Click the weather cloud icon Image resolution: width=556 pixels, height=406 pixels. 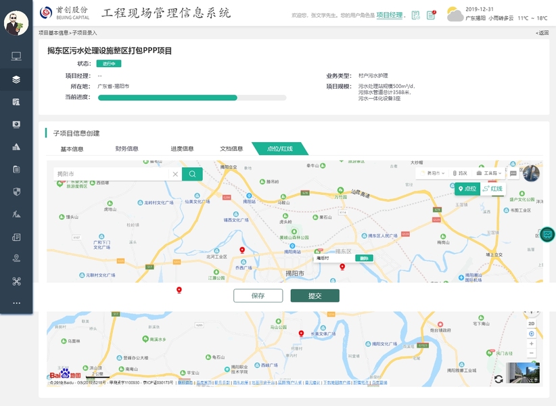[x=455, y=14]
